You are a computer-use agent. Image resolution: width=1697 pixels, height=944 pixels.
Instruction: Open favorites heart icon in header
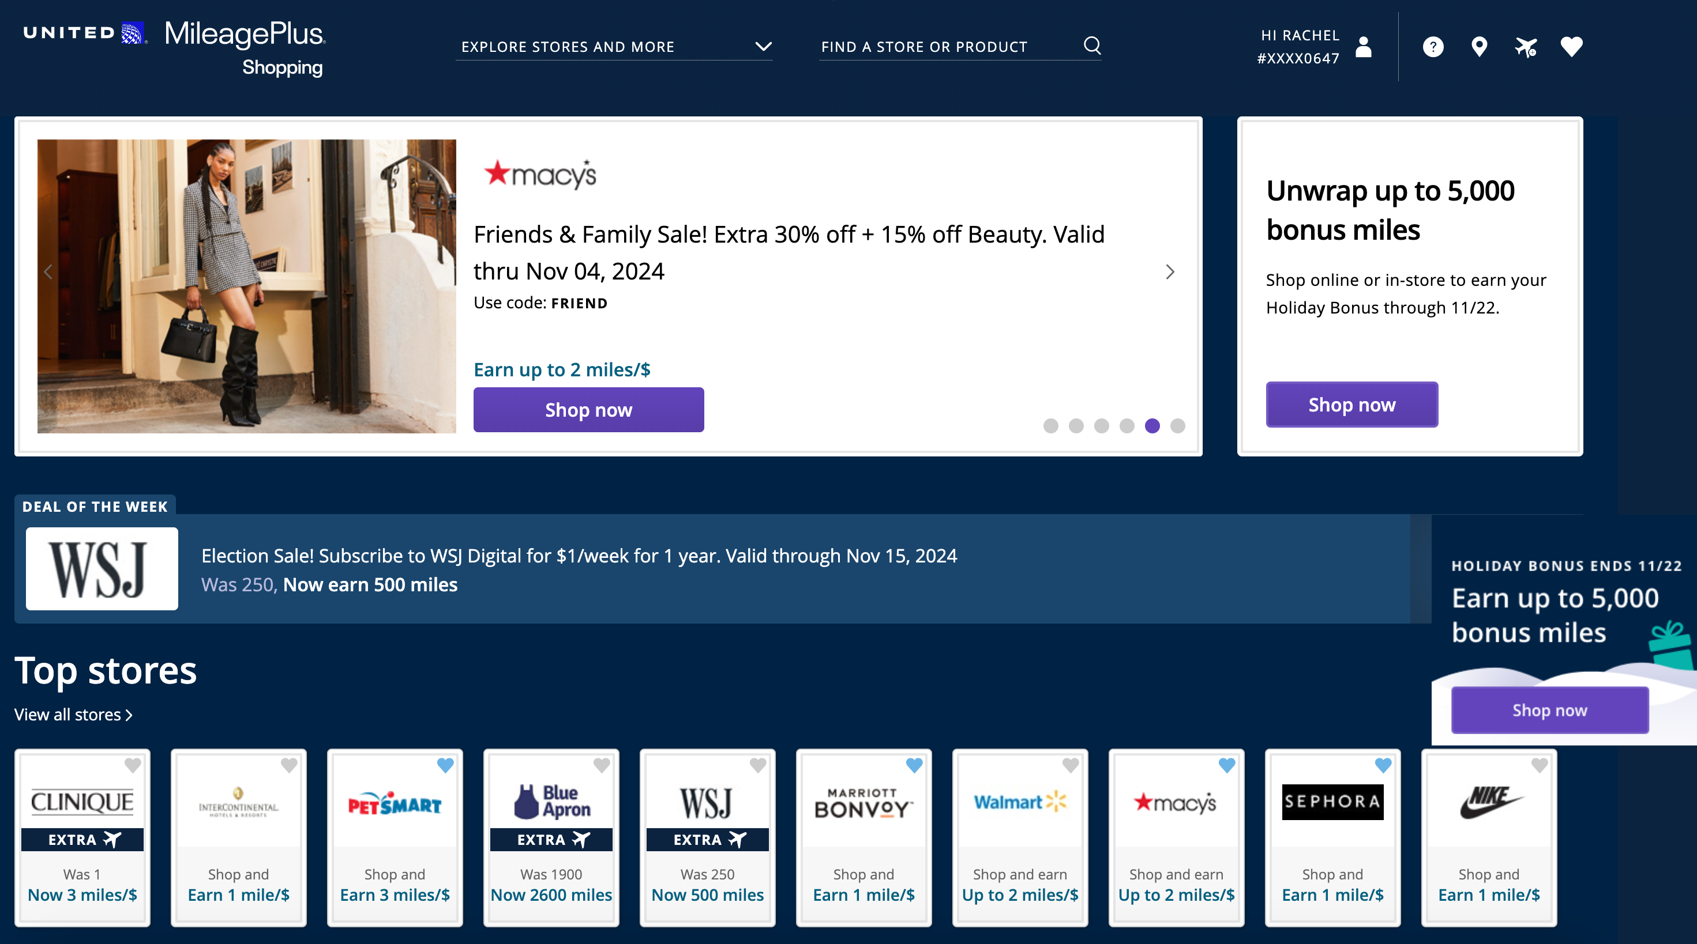pyautogui.click(x=1572, y=47)
